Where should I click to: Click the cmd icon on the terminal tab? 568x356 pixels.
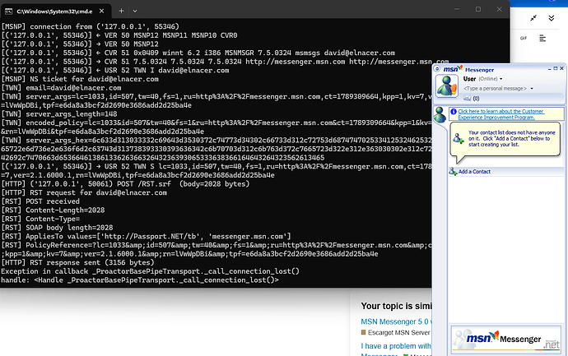9,12
